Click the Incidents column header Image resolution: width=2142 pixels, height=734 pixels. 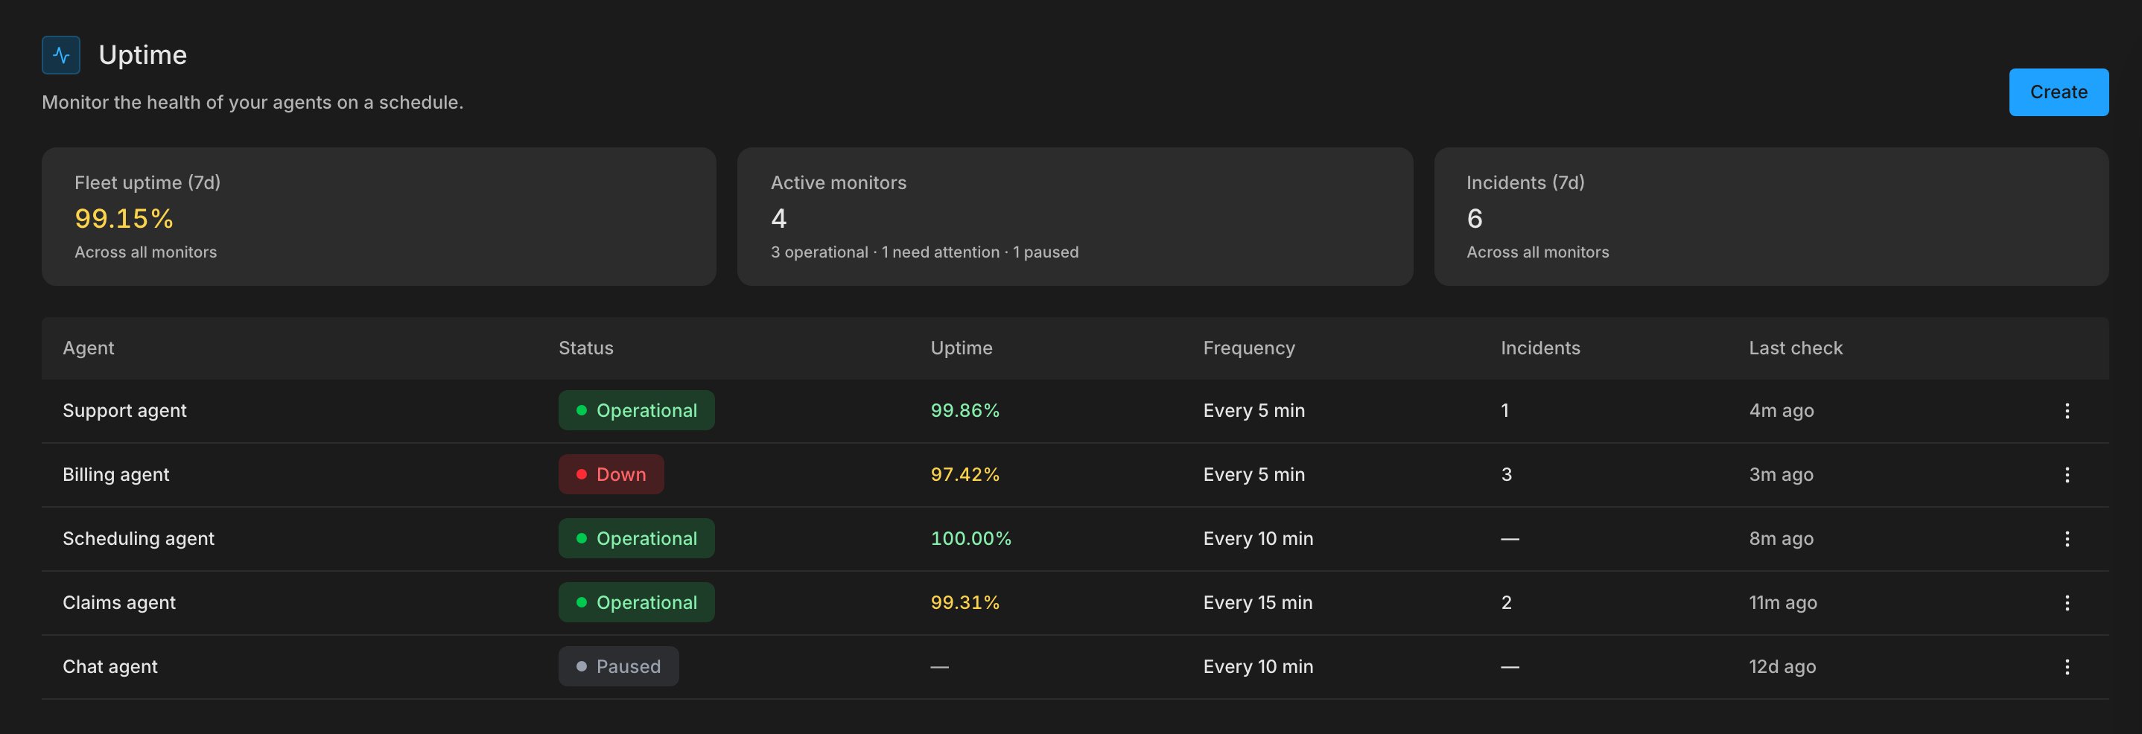pyautogui.click(x=1540, y=348)
